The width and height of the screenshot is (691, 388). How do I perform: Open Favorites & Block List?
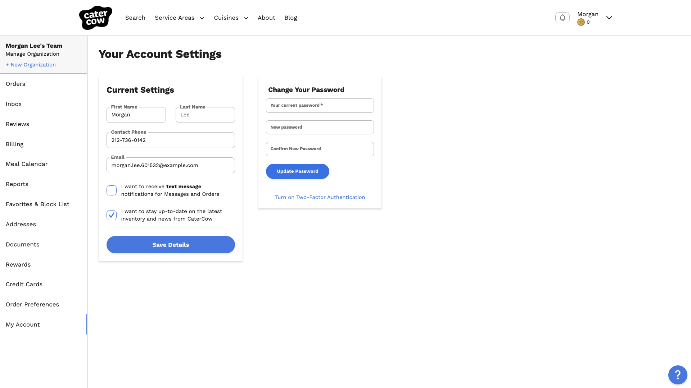point(37,204)
